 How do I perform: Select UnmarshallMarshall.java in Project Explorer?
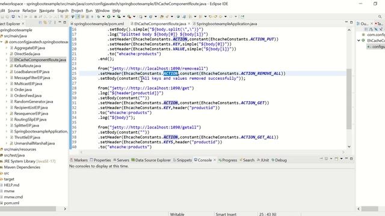tap(34, 143)
